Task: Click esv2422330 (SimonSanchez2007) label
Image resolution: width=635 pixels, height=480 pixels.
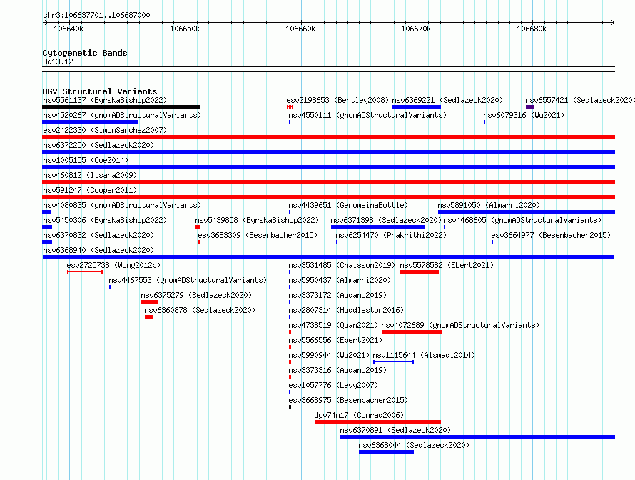Action: [x=105, y=130]
